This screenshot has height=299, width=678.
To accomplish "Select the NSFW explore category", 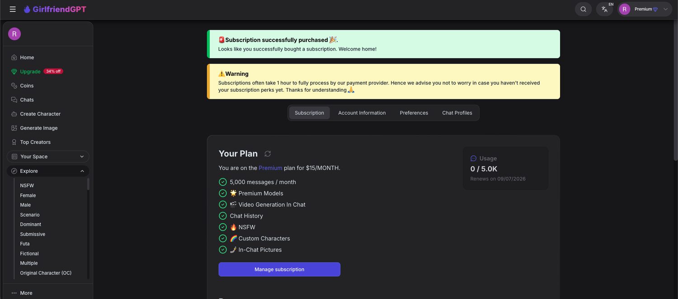I will point(27,186).
